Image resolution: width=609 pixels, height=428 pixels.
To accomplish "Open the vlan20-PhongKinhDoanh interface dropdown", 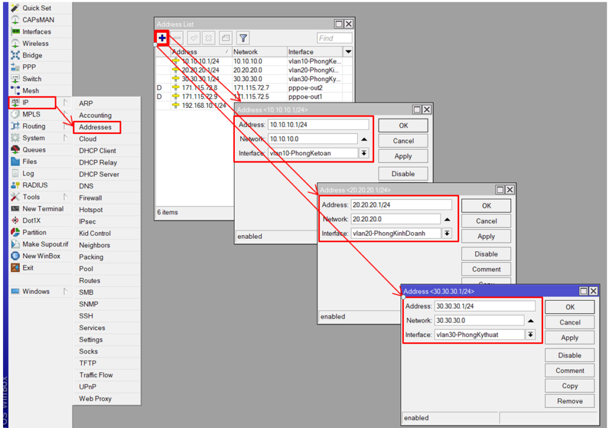I will coord(447,233).
